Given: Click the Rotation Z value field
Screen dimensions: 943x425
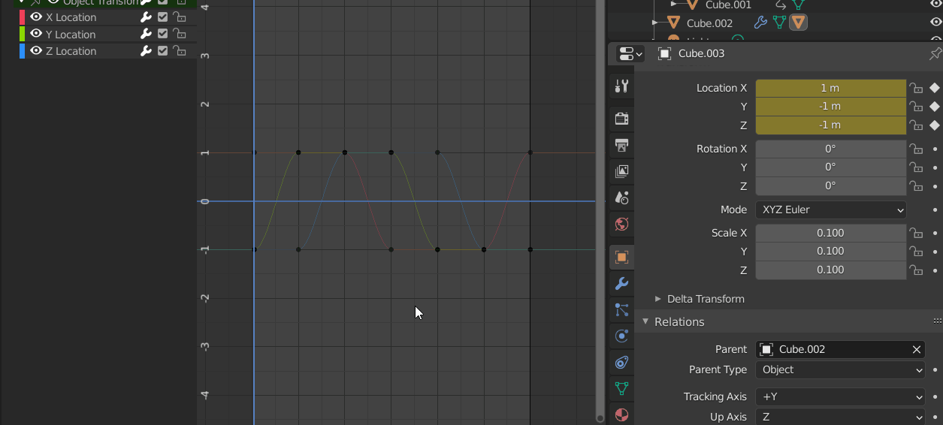Looking at the screenshot, I should pos(831,185).
